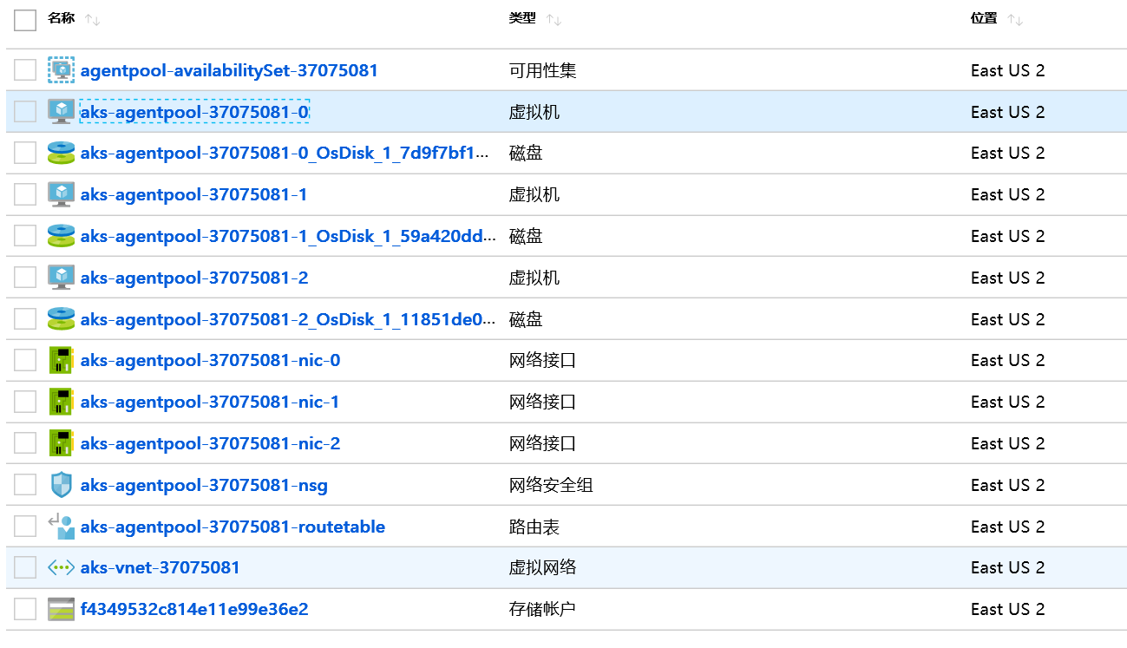Click the route table icon
The width and height of the screenshot is (1127, 648).
pos(61,527)
